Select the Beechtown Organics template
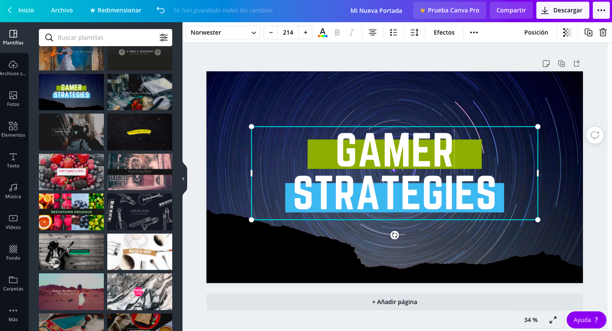 71,212
